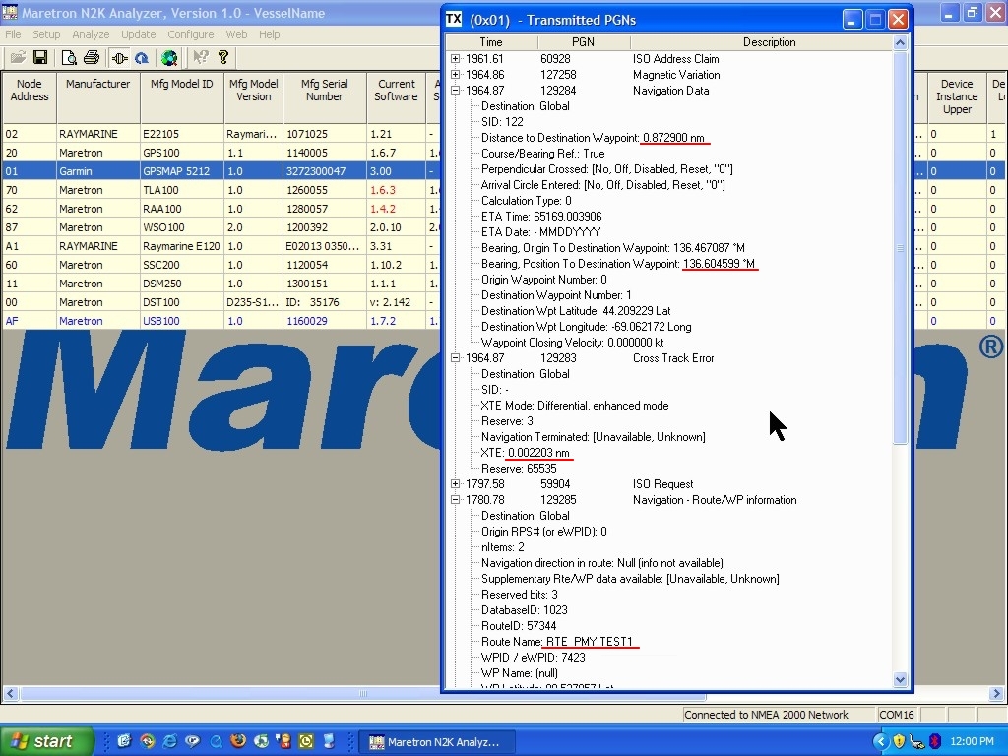Select the Raymarine E120 device row

coord(221,246)
